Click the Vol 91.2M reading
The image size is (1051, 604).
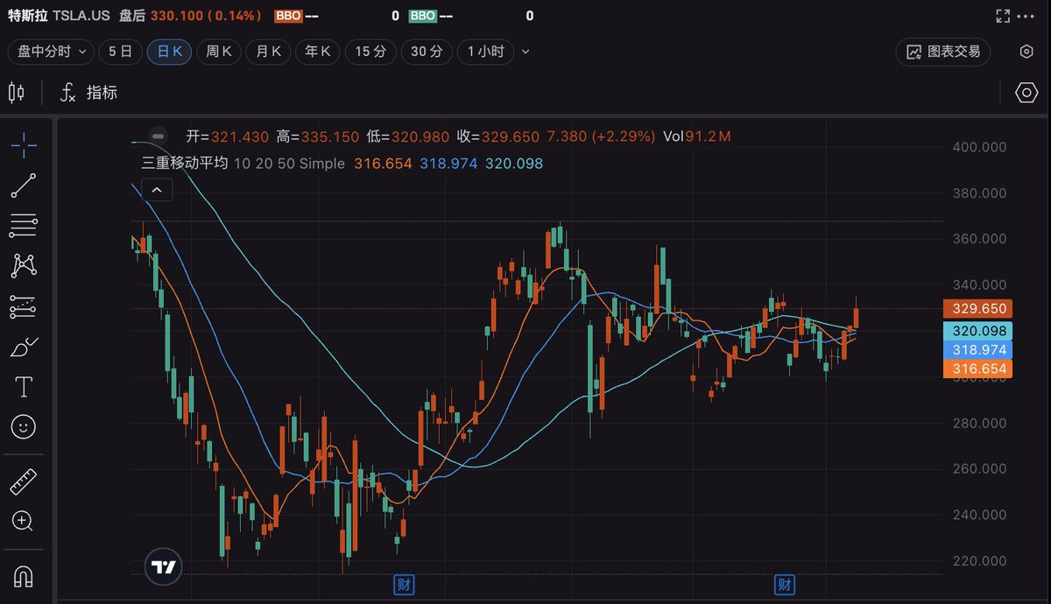coord(697,137)
